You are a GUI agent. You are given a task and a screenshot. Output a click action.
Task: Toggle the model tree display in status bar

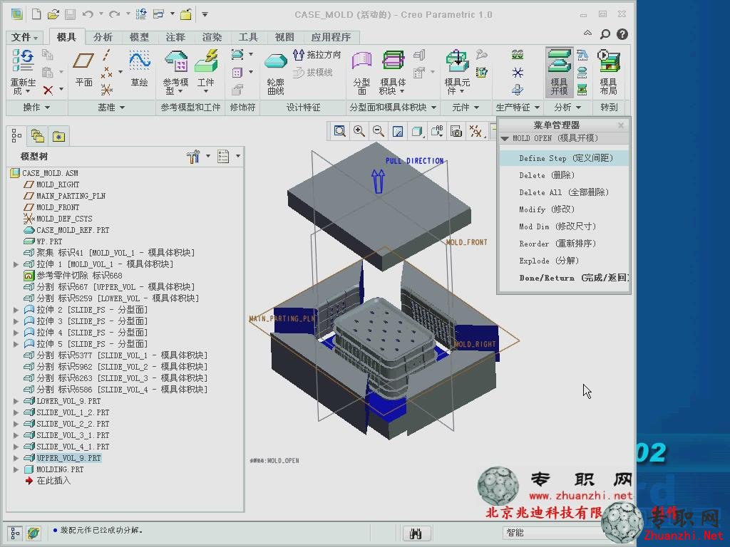[15, 533]
